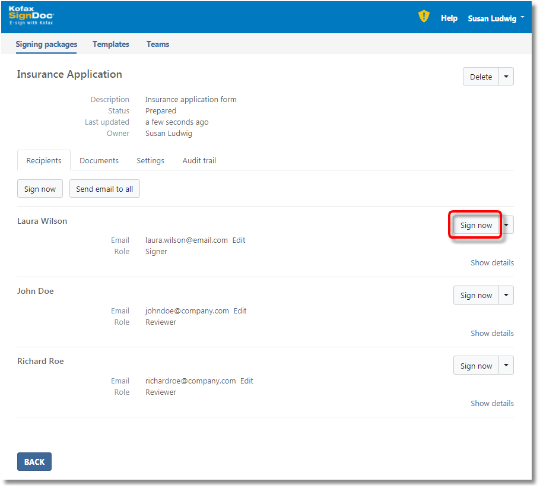
Task: Open the Settings tab
Action: point(150,160)
